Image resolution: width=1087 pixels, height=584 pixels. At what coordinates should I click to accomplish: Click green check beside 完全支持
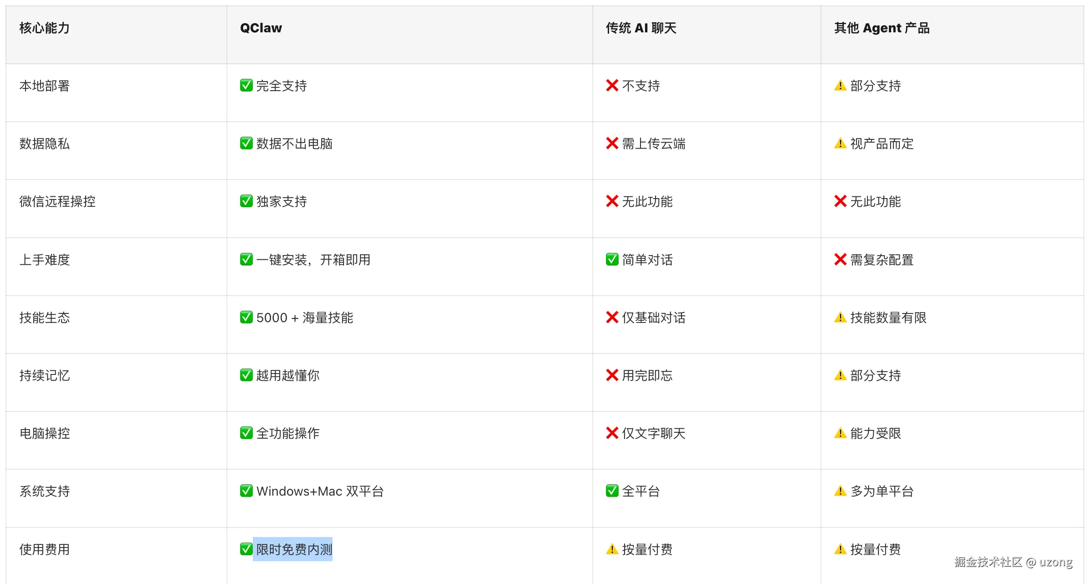(246, 86)
